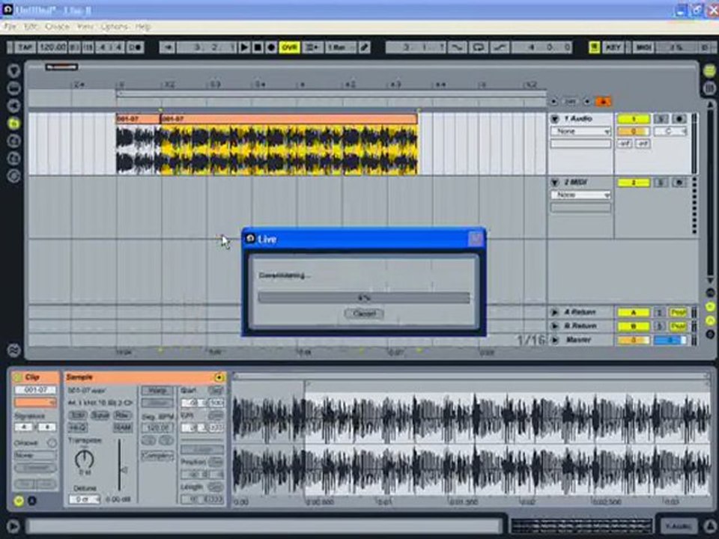This screenshot has width=719, height=539.
Task: Solo the 1 Audio track
Action: point(661,119)
